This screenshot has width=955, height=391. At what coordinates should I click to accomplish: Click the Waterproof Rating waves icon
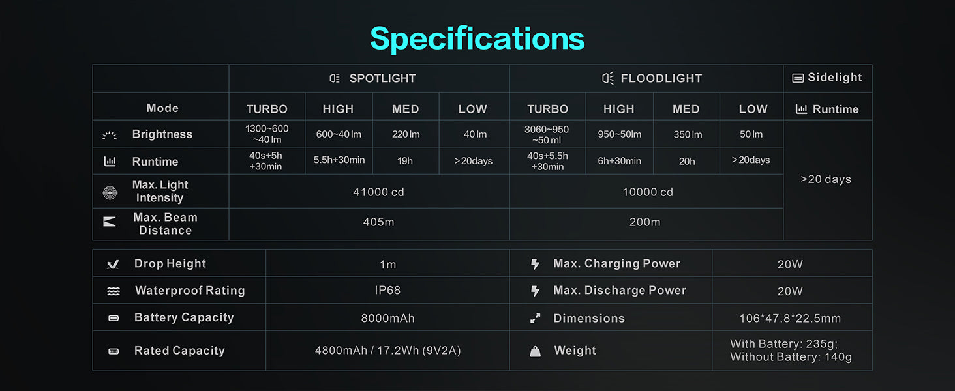pyautogui.click(x=114, y=291)
